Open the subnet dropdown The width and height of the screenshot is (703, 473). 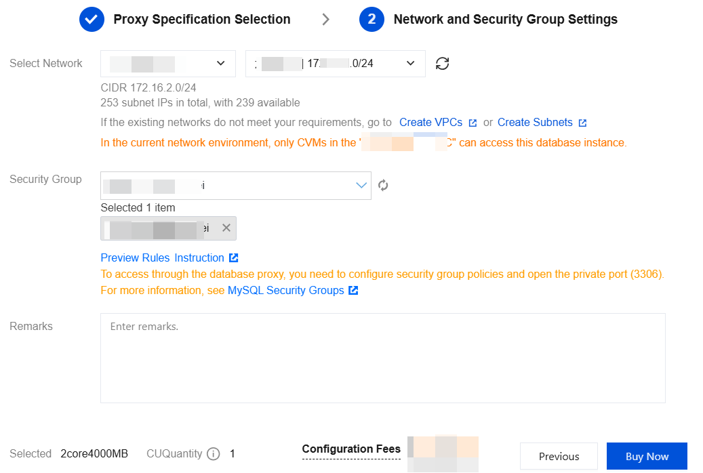[335, 64]
